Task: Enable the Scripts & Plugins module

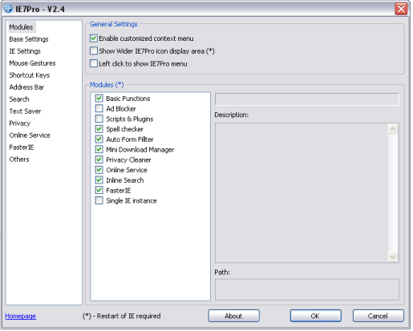Action: tap(99, 119)
